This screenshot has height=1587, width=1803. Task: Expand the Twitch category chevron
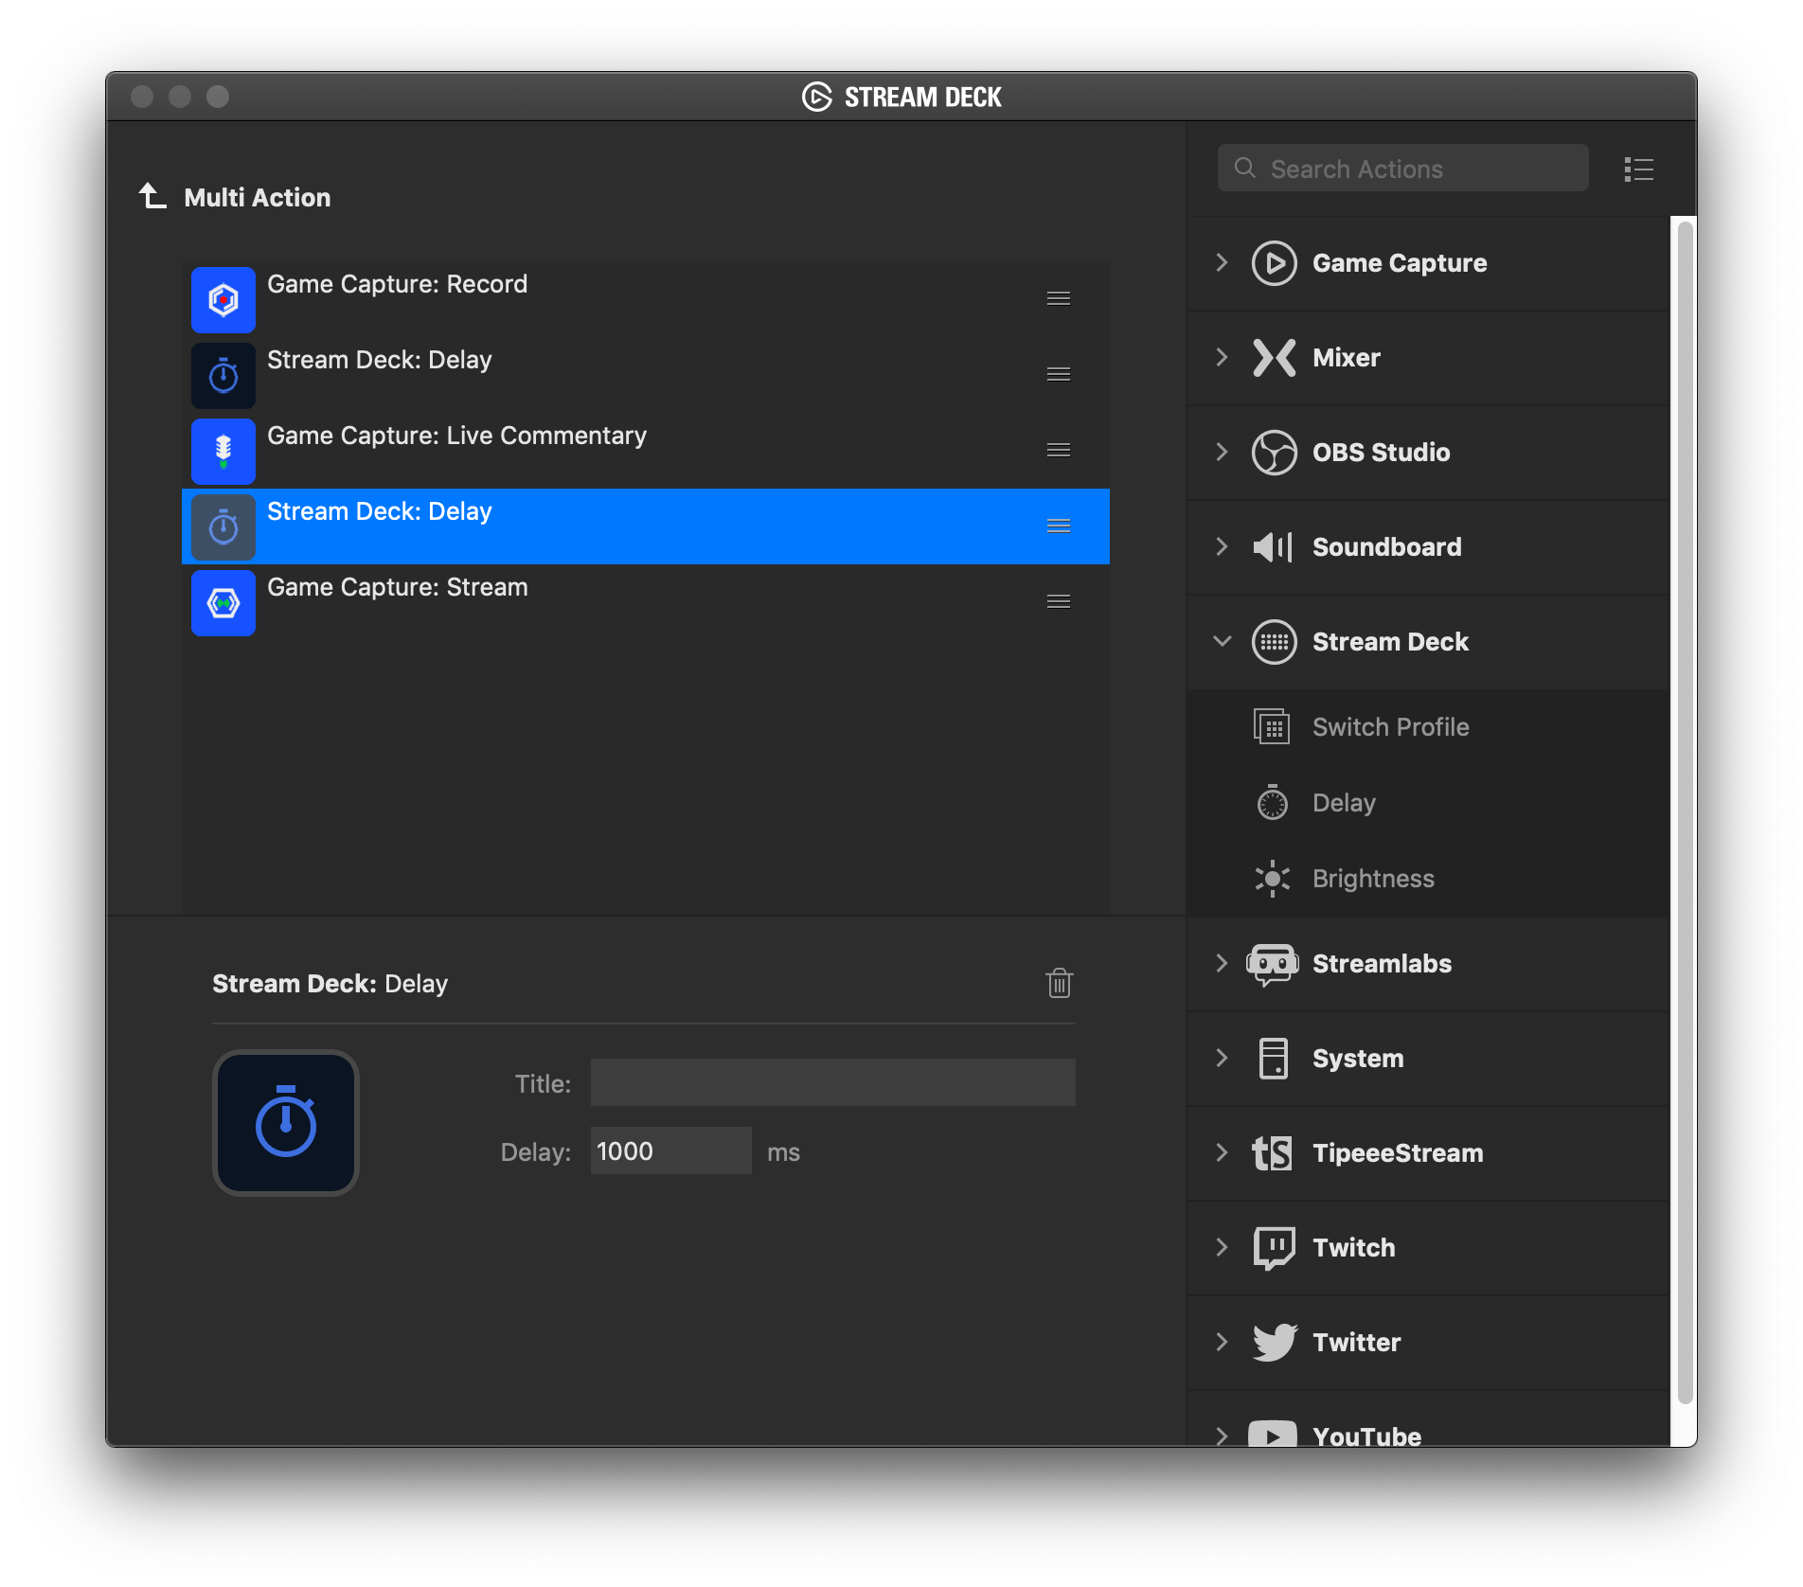[x=1222, y=1247]
